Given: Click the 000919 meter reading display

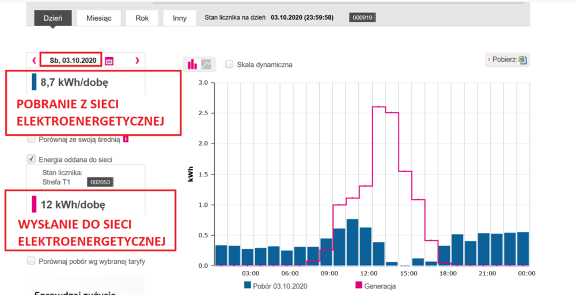Looking at the screenshot, I should pyautogui.click(x=362, y=18).
